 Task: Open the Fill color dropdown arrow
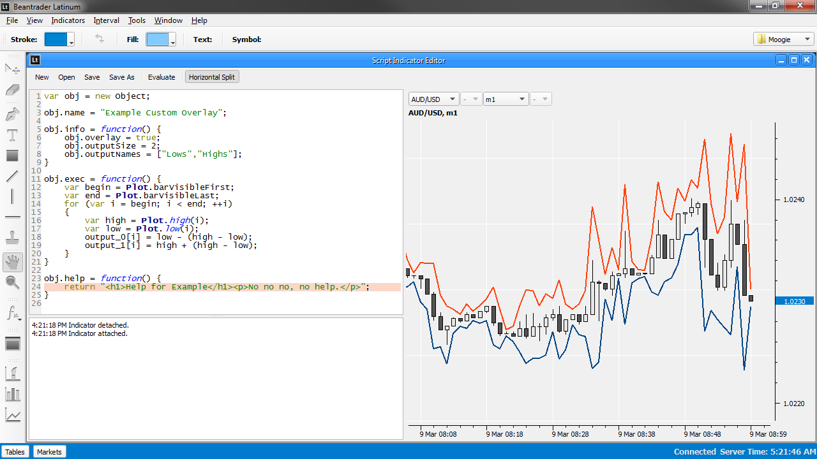[x=172, y=40]
